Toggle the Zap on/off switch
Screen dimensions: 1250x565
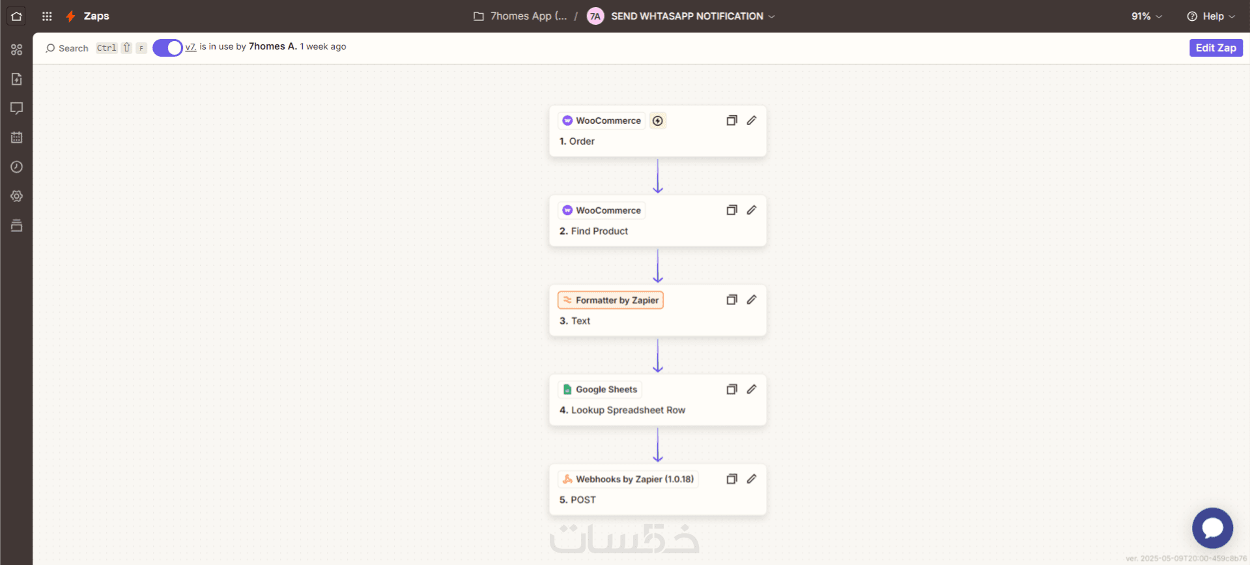click(x=167, y=48)
